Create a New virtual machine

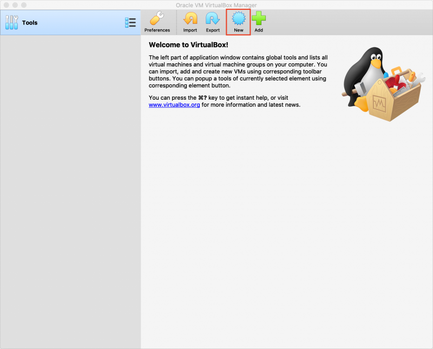pyautogui.click(x=238, y=22)
